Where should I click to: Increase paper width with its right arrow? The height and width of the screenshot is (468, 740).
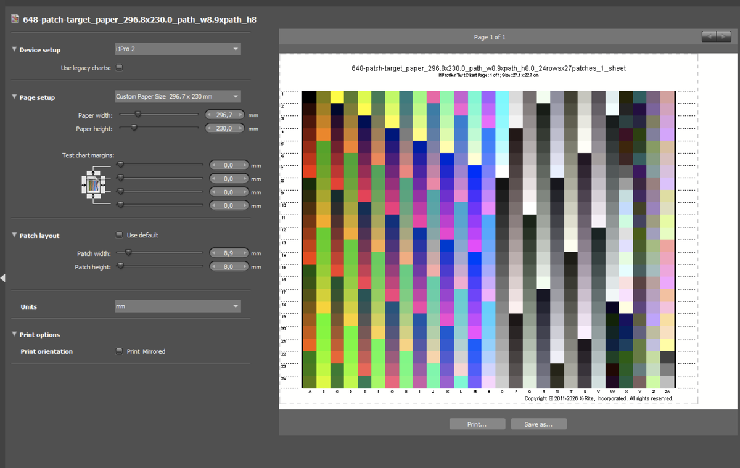(x=239, y=115)
